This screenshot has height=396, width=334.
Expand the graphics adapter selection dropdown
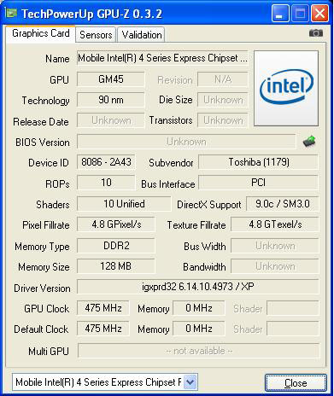tap(190, 381)
